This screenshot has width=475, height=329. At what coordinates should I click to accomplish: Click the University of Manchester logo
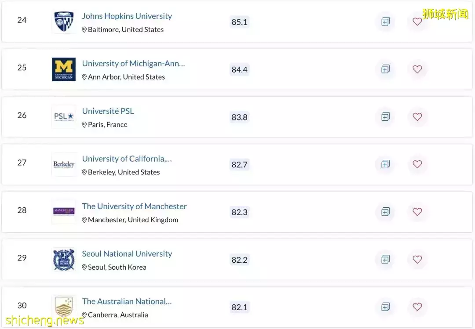coord(64,212)
